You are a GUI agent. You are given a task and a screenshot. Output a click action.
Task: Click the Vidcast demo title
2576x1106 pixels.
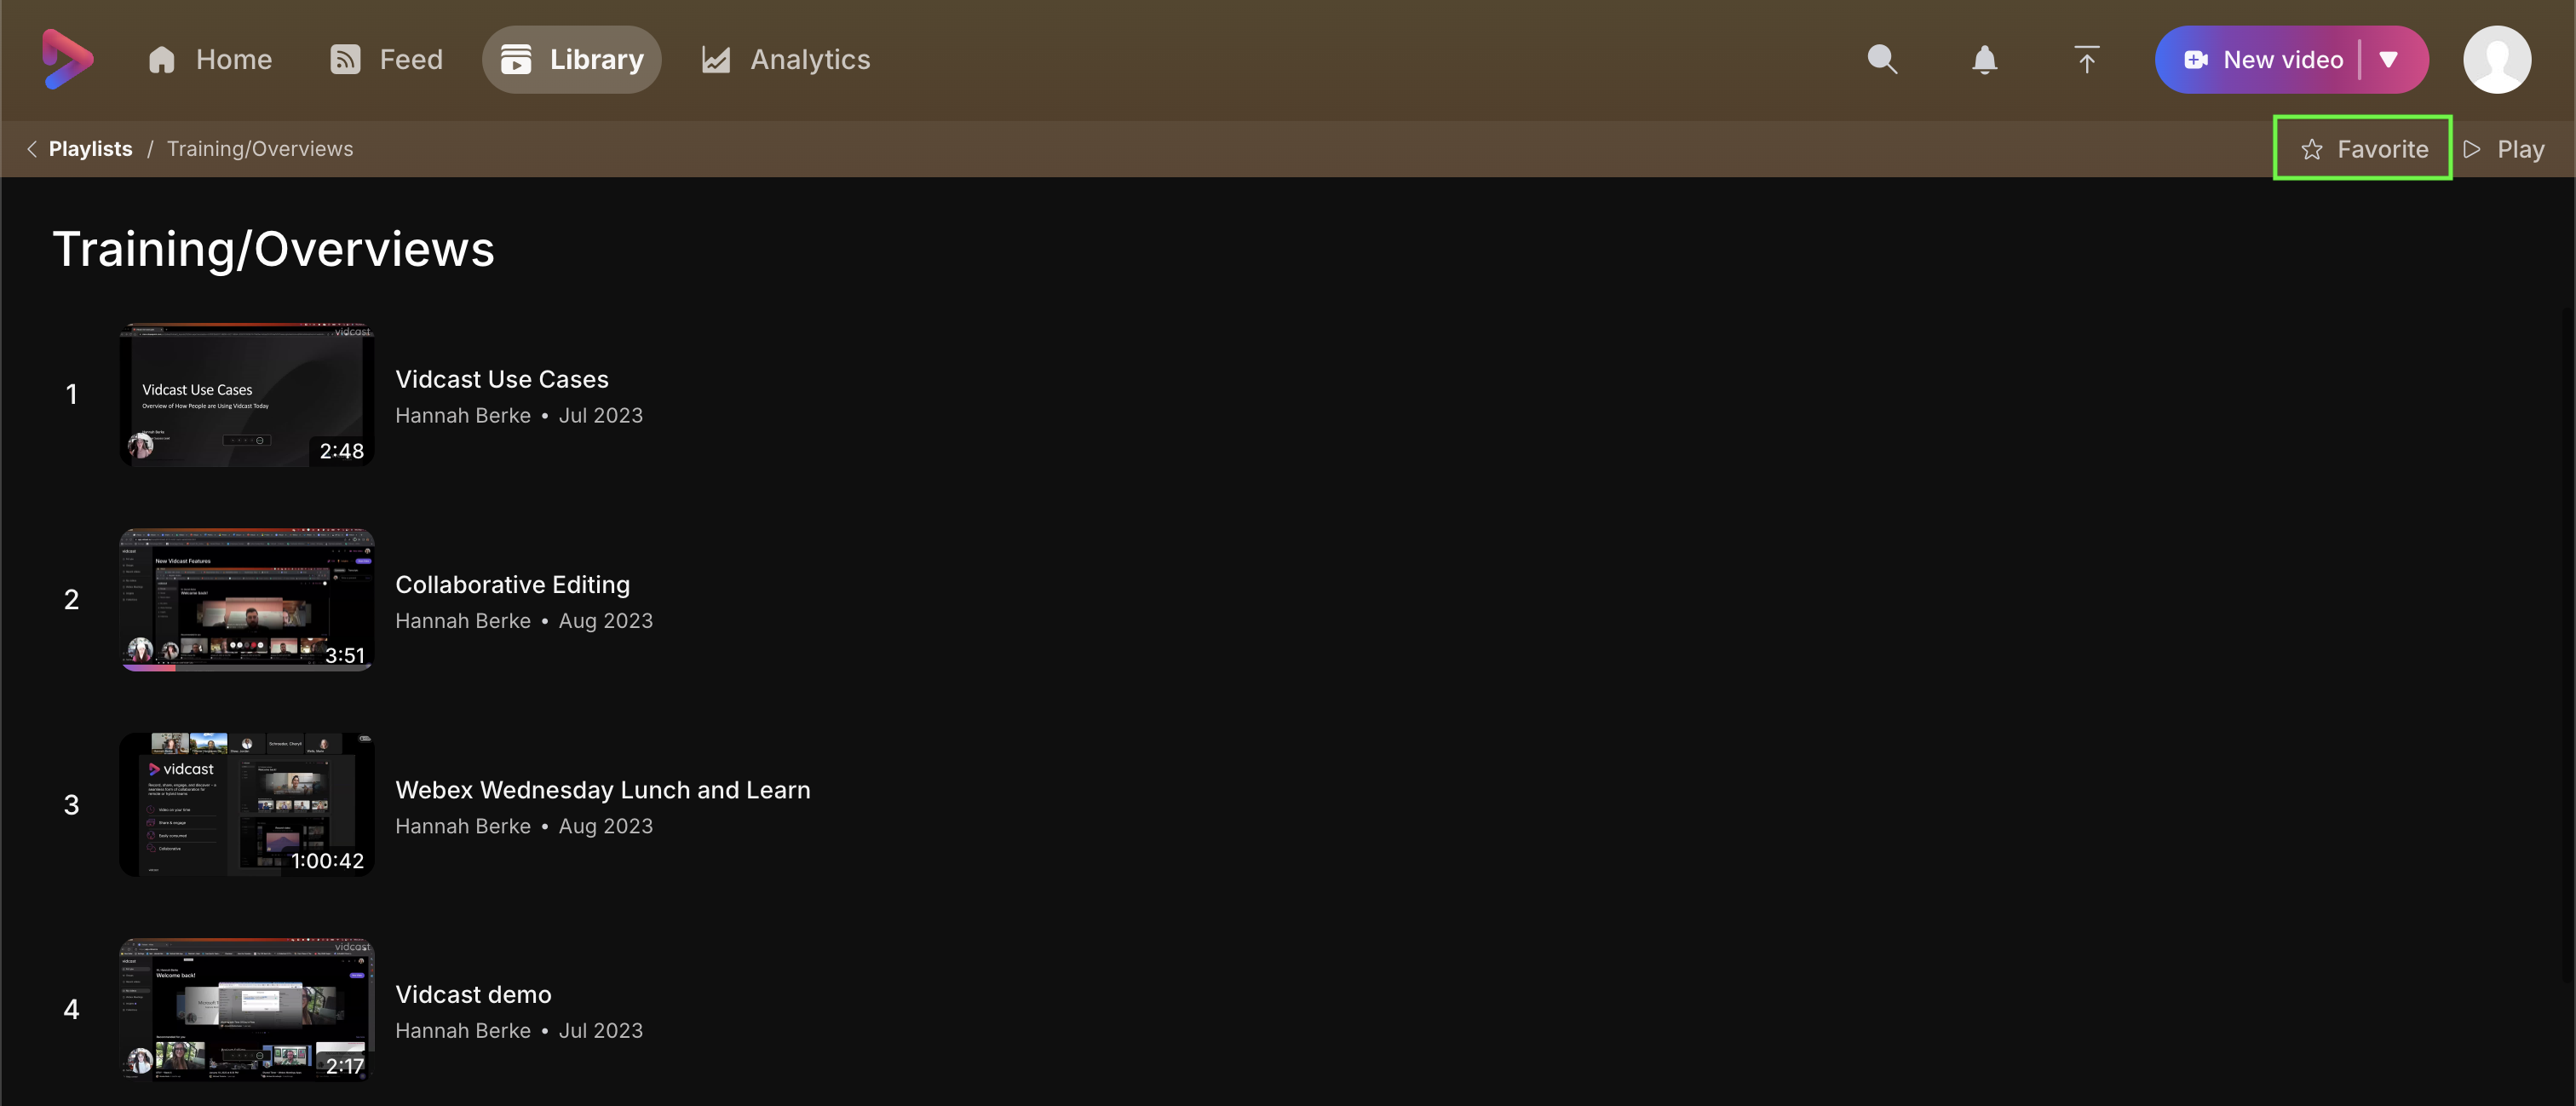click(x=473, y=994)
